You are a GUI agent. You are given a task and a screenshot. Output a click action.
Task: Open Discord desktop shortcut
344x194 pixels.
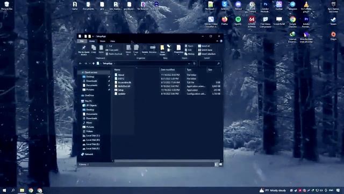point(238,6)
